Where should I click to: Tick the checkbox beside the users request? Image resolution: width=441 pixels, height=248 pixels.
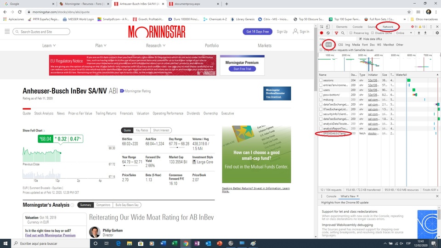321,90
